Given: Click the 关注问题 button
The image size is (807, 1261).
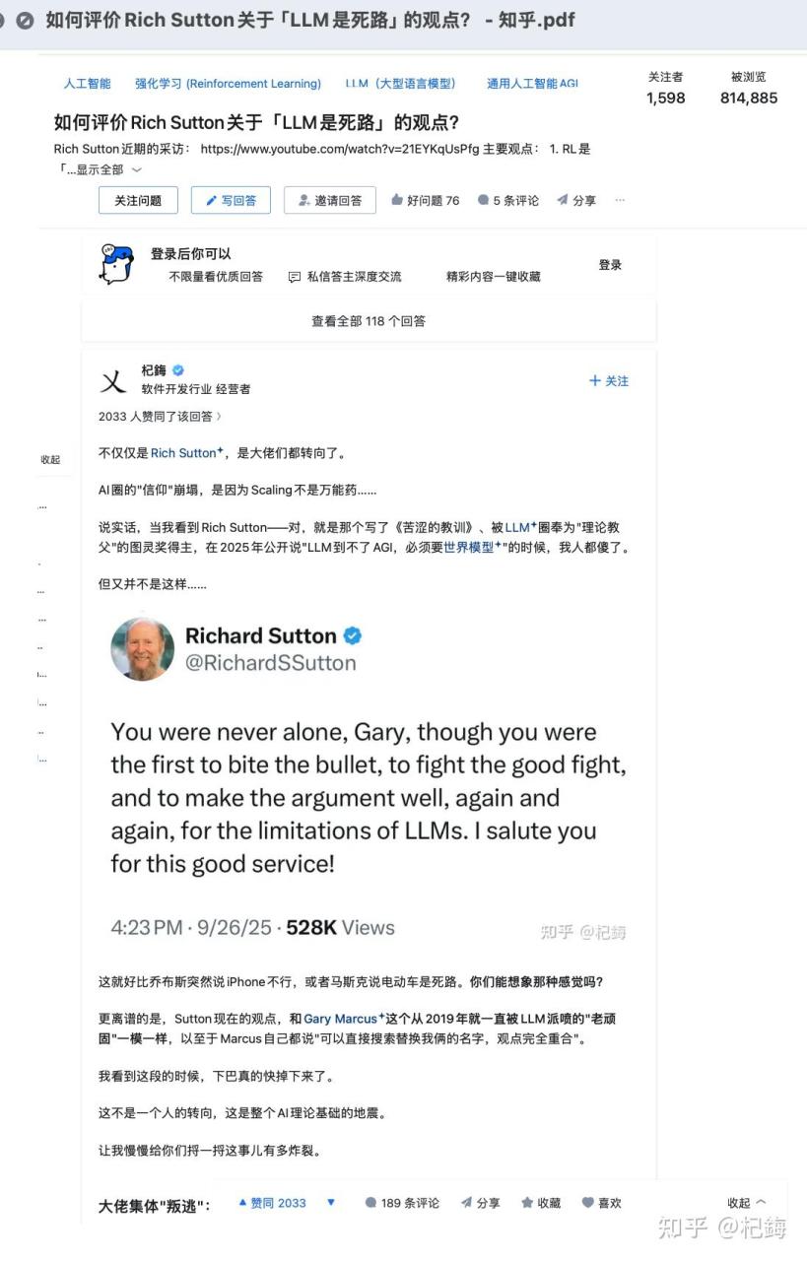Looking at the screenshot, I should point(138,200).
